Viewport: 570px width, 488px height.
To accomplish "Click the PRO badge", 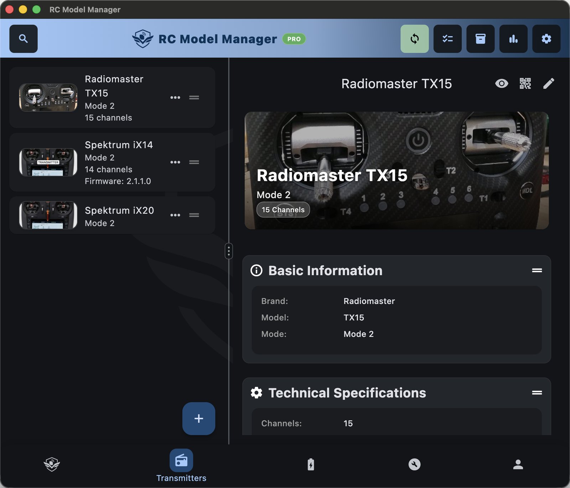I will tap(294, 39).
